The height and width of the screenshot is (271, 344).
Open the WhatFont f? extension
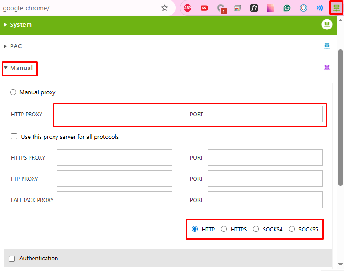click(254, 8)
